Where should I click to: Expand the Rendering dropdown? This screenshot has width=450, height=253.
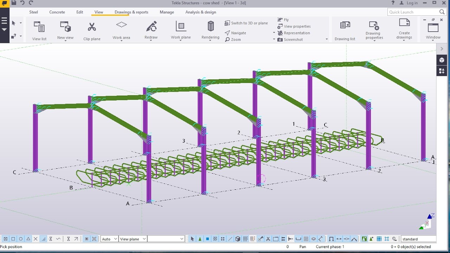(x=211, y=40)
